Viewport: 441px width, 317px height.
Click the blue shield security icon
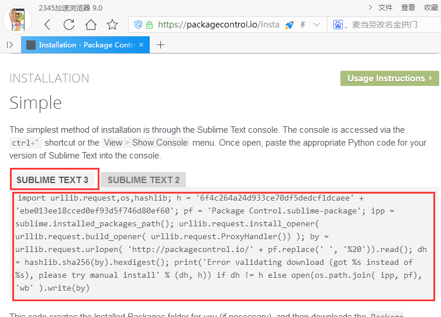(x=138, y=25)
